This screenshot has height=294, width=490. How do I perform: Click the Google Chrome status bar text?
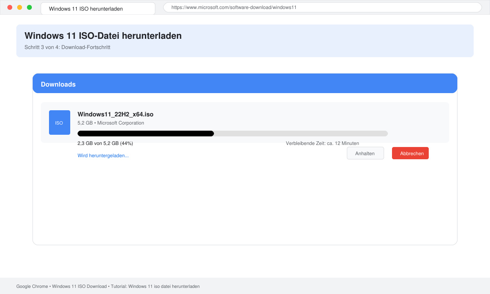tap(108, 287)
